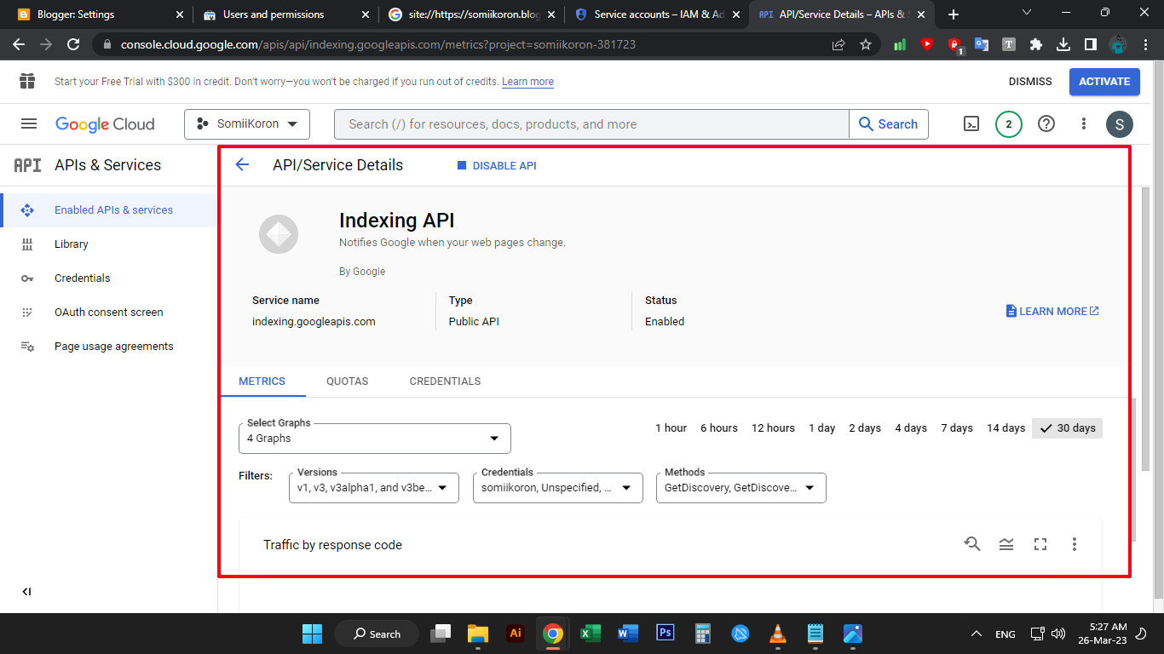Viewport: 1164px width, 654px height.
Task: Share this page from the address bar
Action: point(838,44)
